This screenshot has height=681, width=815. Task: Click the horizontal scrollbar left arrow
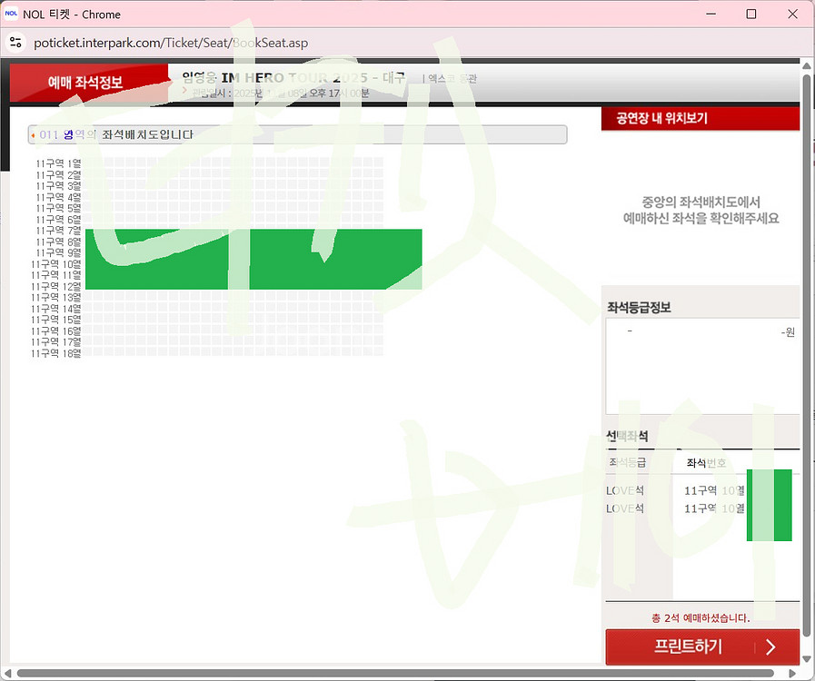click(7, 673)
